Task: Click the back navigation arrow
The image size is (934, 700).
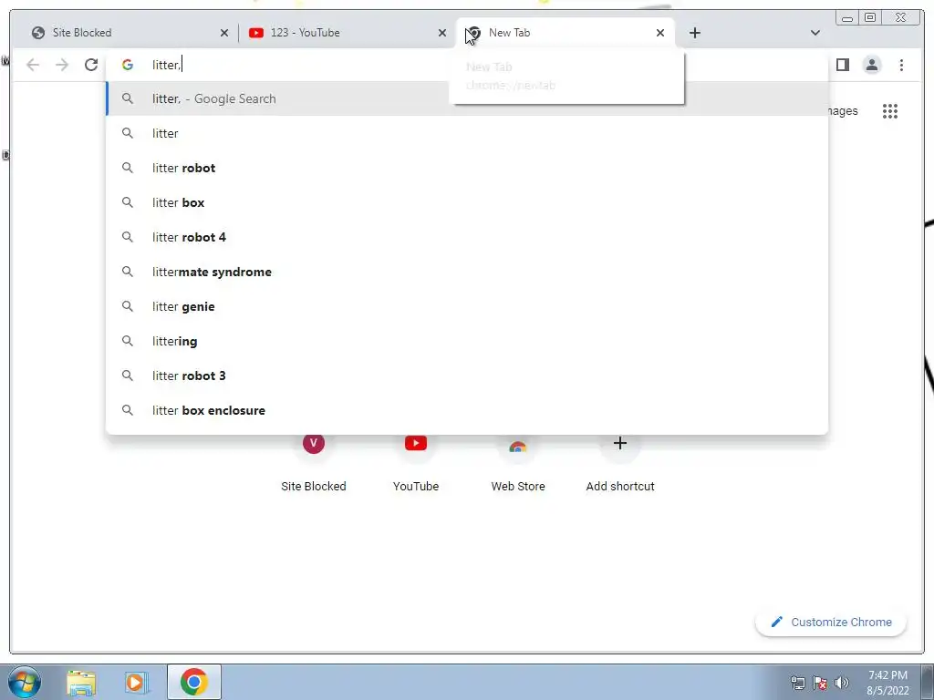Action: [33, 65]
